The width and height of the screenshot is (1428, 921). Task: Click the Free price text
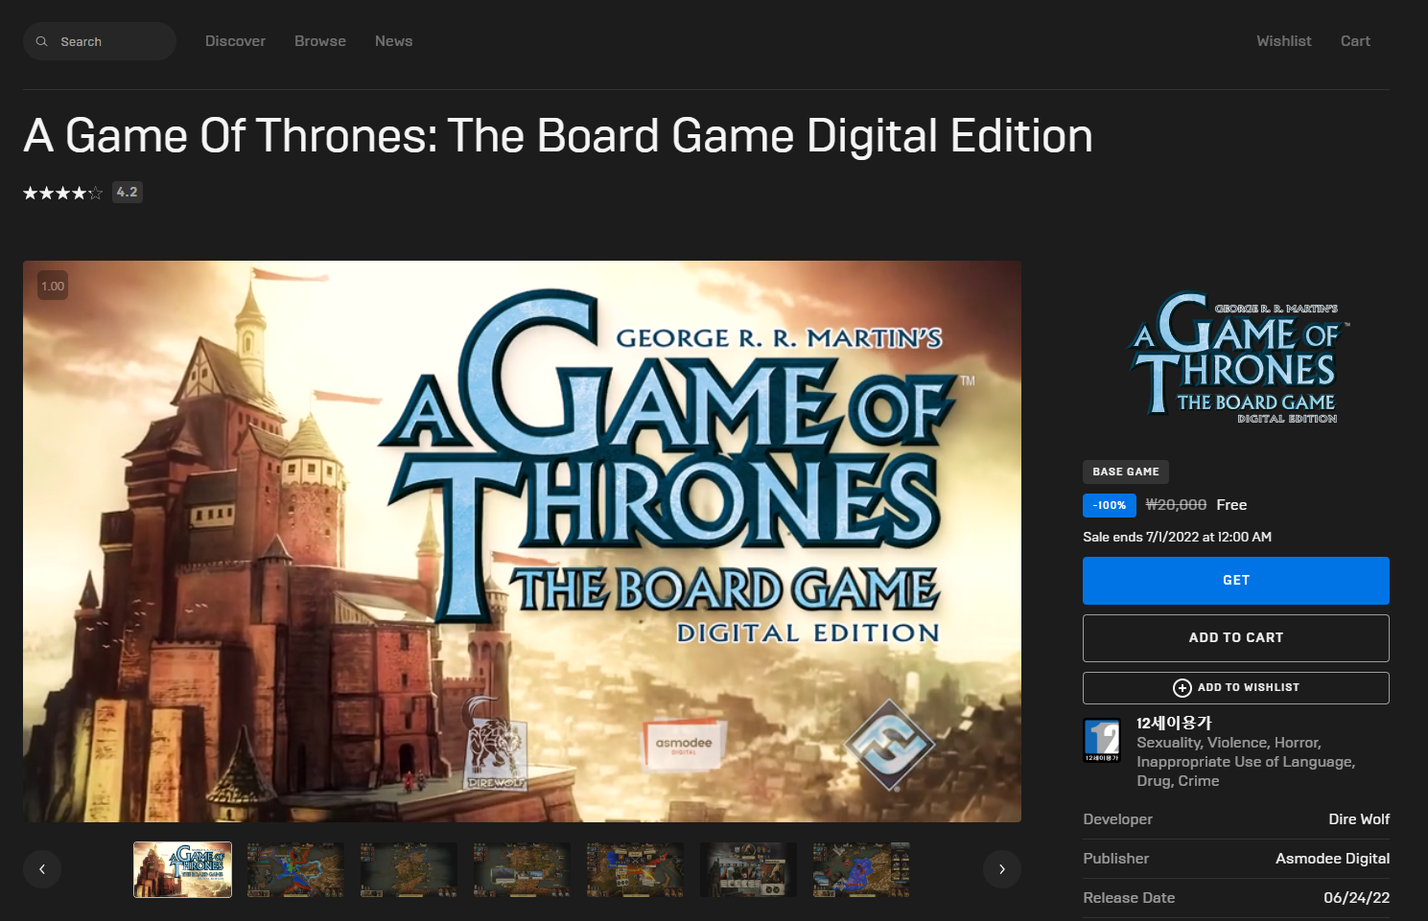point(1231,505)
